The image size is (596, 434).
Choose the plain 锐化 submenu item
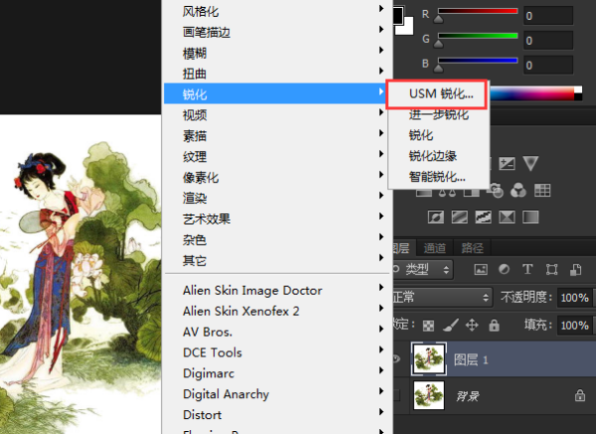[x=438, y=135]
